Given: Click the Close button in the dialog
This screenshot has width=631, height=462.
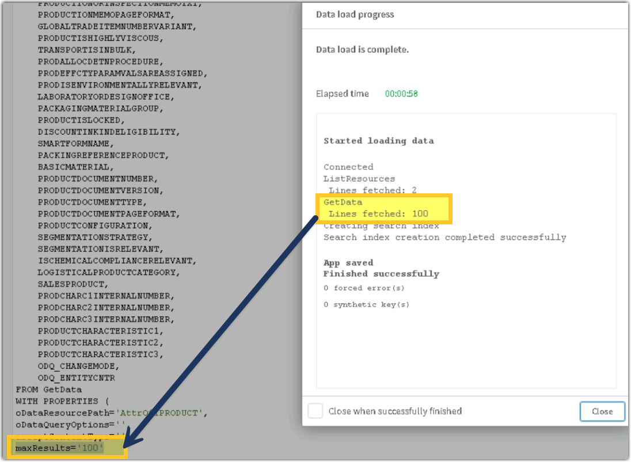Looking at the screenshot, I should (602, 411).
